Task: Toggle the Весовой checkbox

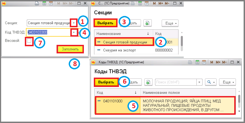Action: click(x=29, y=41)
